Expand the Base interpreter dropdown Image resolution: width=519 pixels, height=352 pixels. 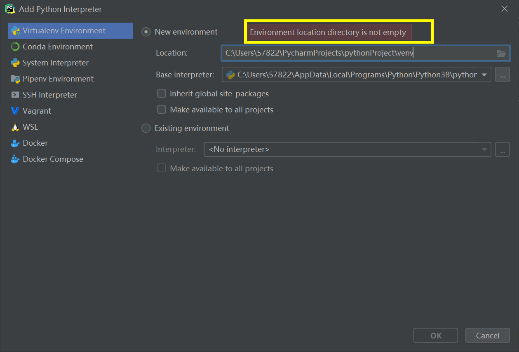pos(484,75)
